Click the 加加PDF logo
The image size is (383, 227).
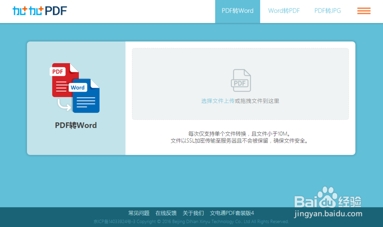39,10
